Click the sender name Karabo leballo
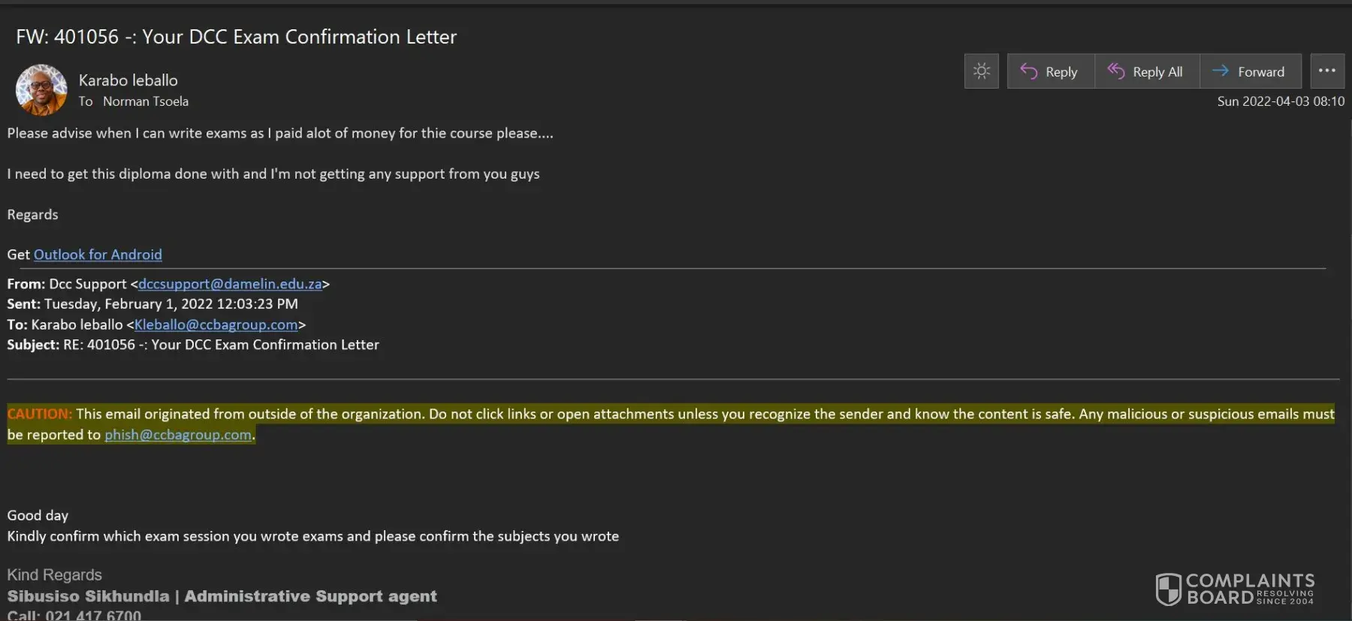Image resolution: width=1352 pixels, height=621 pixels. point(128,80)
